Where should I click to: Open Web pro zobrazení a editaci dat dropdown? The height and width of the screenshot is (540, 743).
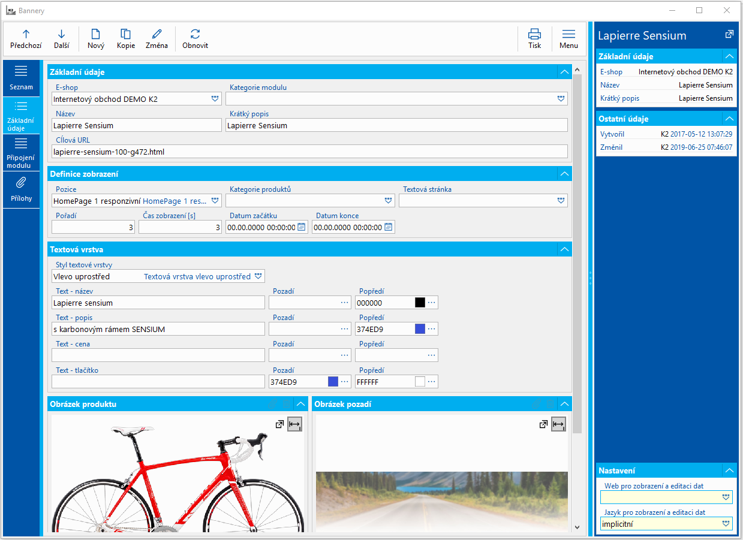[x=726, y=497]
